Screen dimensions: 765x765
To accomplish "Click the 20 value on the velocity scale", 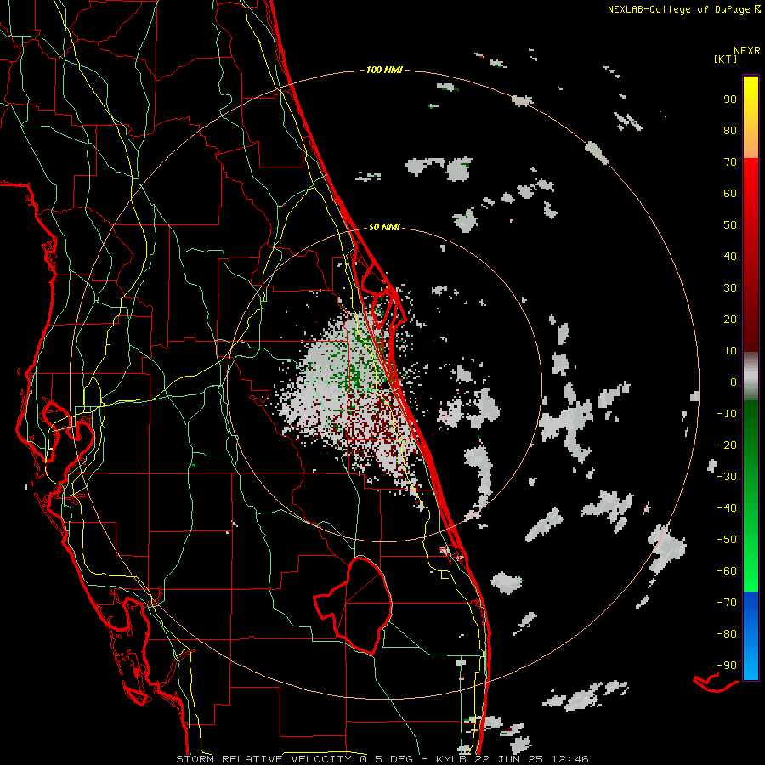I will pos(730,320).
